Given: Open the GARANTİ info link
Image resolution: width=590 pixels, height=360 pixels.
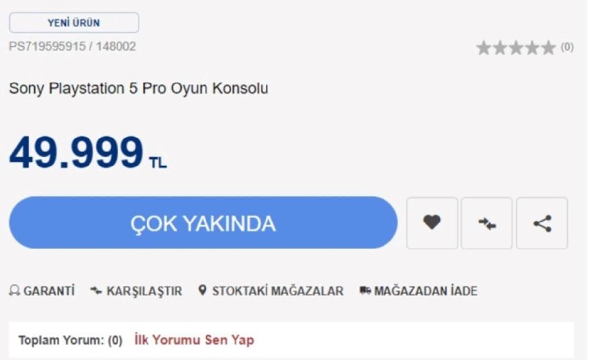Looking at the screenshot, I should click(x=42, y=291).
